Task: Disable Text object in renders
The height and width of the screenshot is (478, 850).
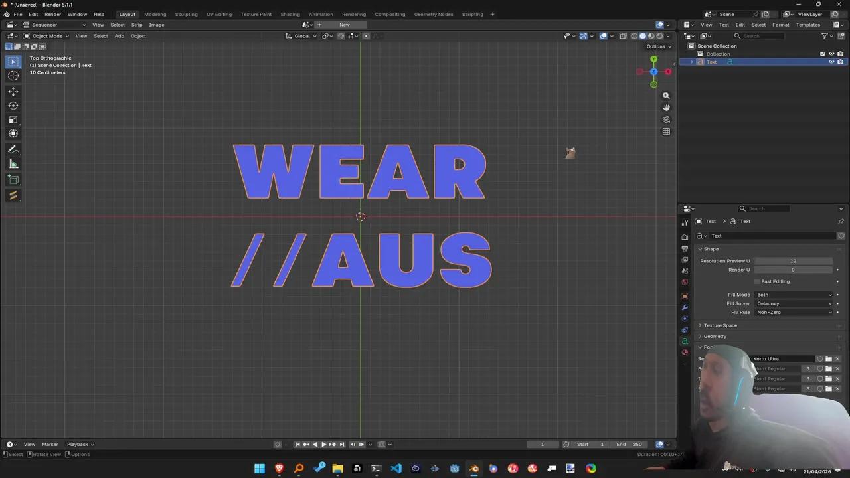Action: click(x=840, y=62)
